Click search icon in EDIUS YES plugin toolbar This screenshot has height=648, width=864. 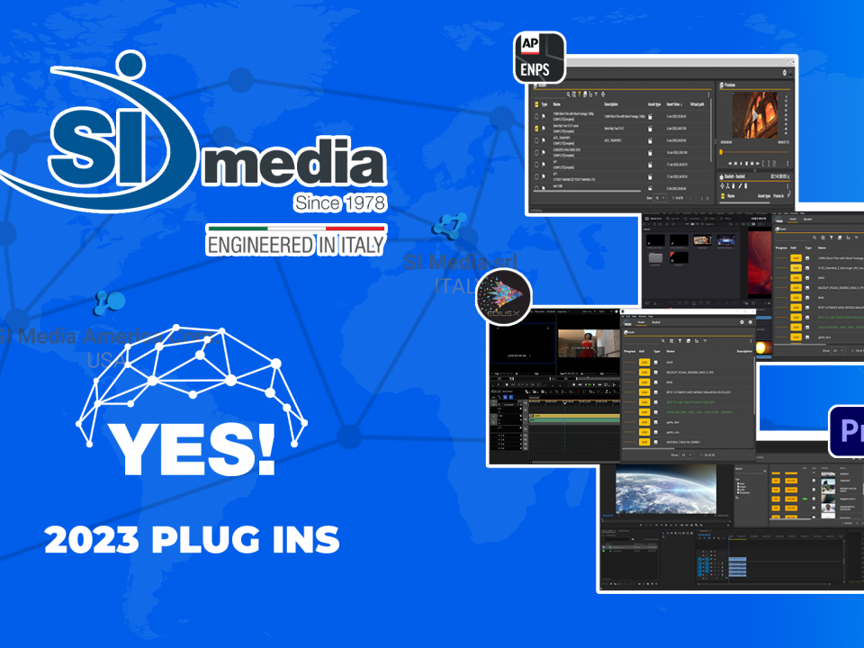(x=663, y=341)
